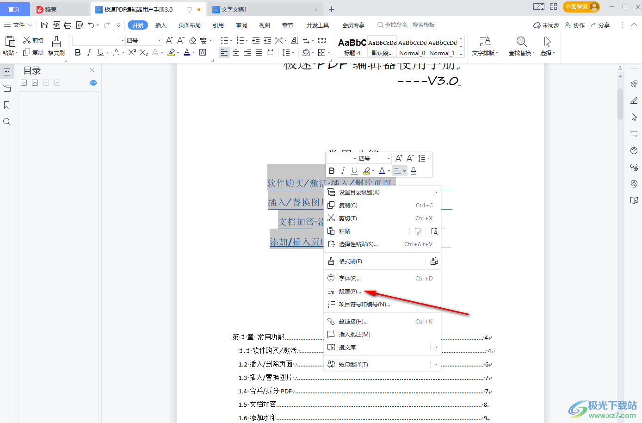642x423 pixels.
Task: Click the ribbon Increase Font Size icon
Action: pos(169,40)
